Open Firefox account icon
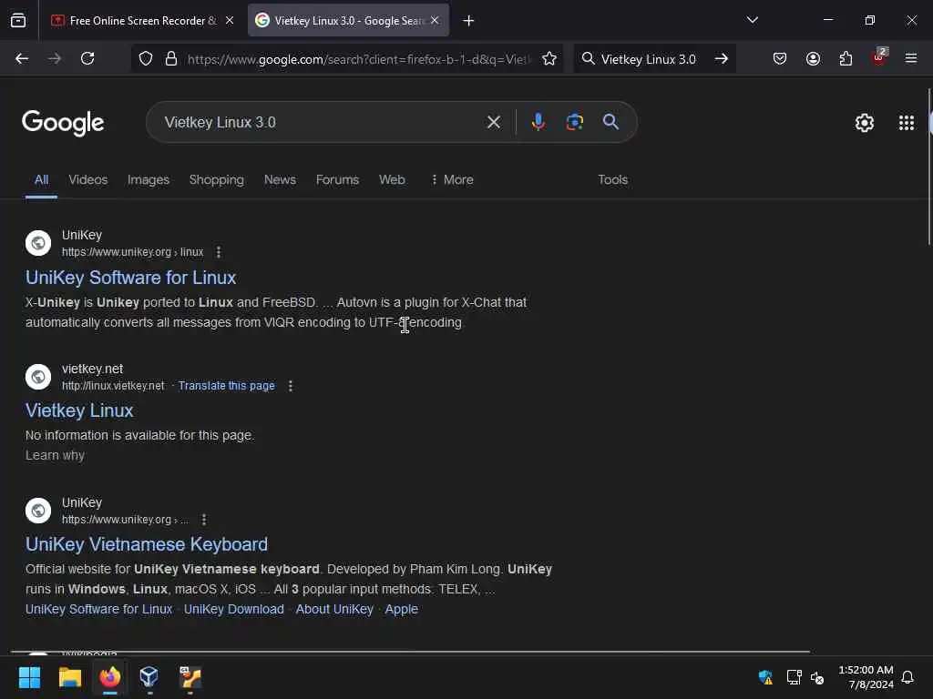Screen dimensions: 933x699 pos(813,58)
